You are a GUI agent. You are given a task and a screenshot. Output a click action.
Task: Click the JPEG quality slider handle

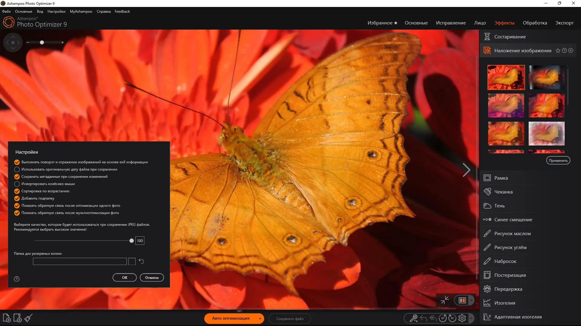[131, 241]
